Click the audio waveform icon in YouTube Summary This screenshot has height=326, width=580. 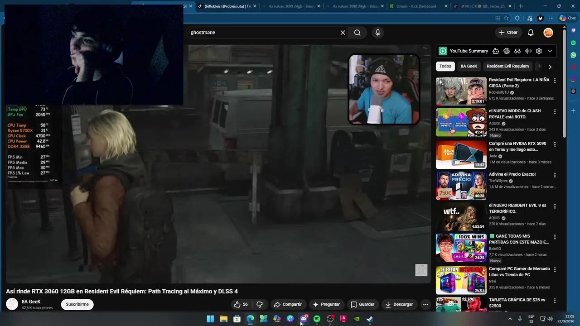point(528,51)
